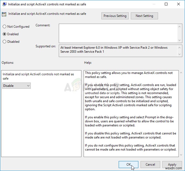Click the Next Setting button
Screen dimensions: 185x171
144,16
